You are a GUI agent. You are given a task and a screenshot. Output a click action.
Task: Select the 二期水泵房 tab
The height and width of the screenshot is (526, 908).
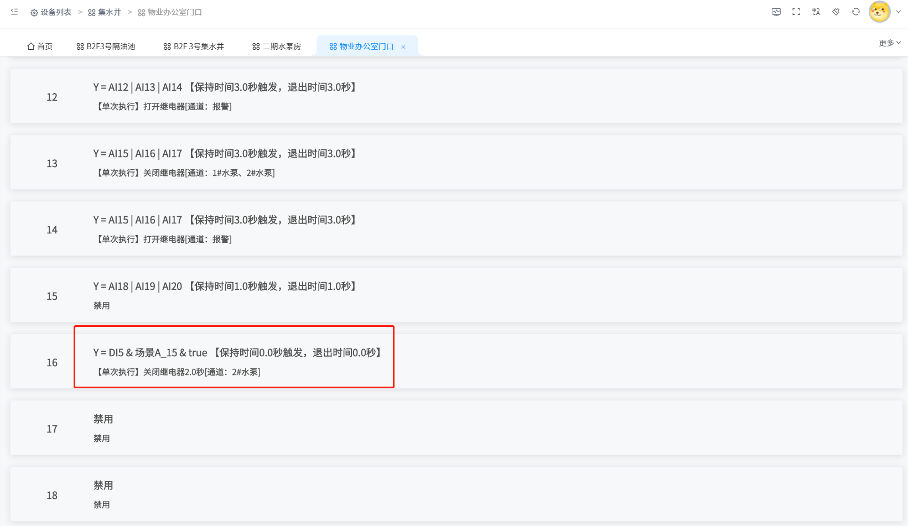(x=277, y=46)
